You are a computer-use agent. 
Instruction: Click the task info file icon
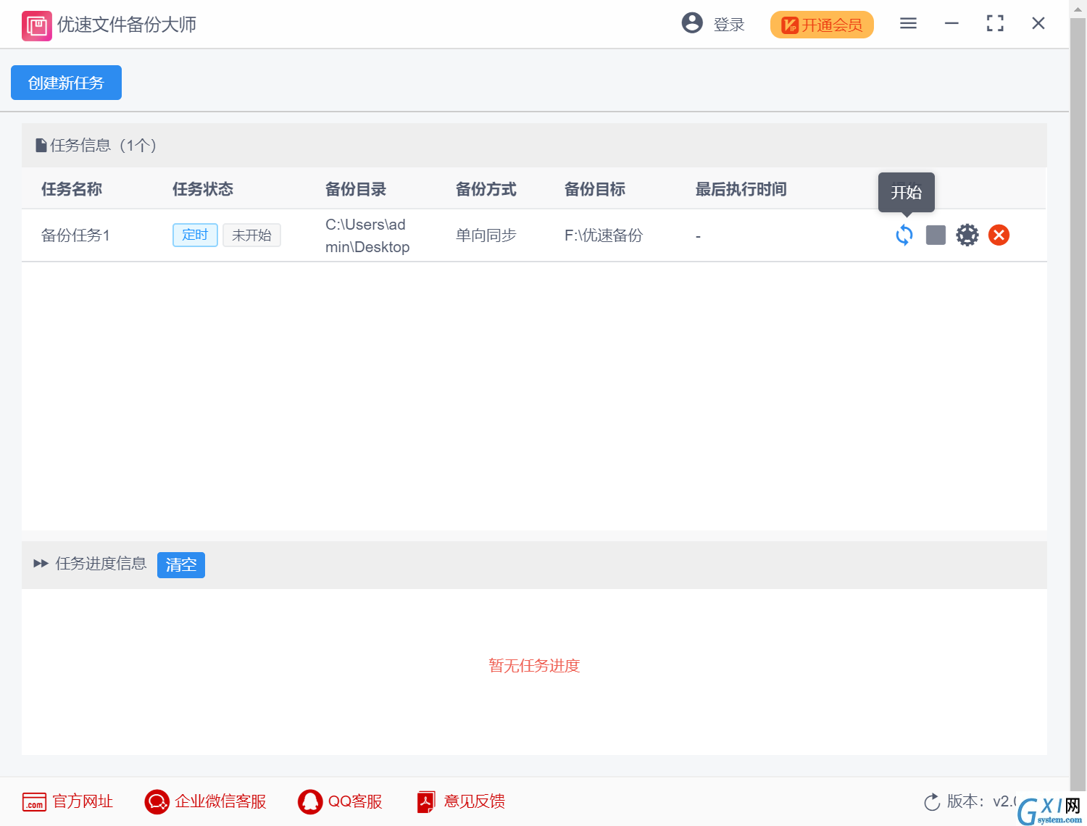tap(41, 146)
